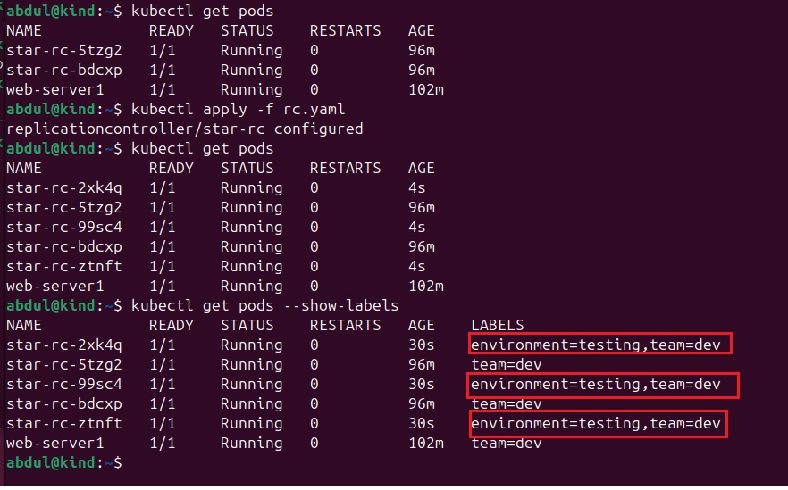This screenshot has width=788, height=490.
Task: Click star-rc-5tzg2 in the first pod listing
Action: pyautogui.click(x=63, y=50)
